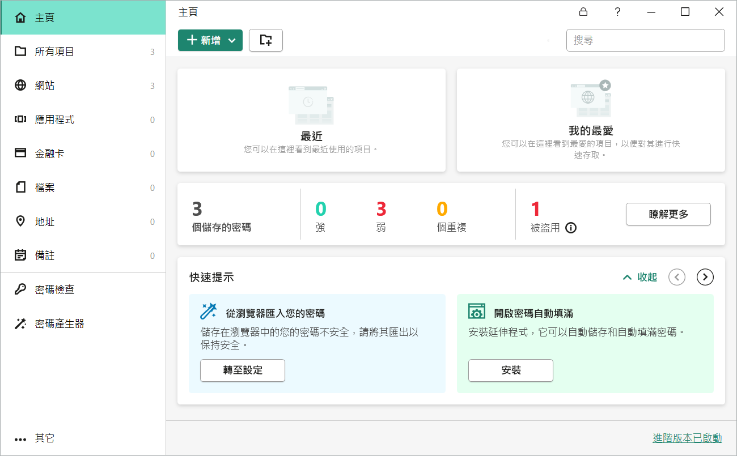
Task: Click the 搜尋 search field
Action: click(x=645, y=40)
